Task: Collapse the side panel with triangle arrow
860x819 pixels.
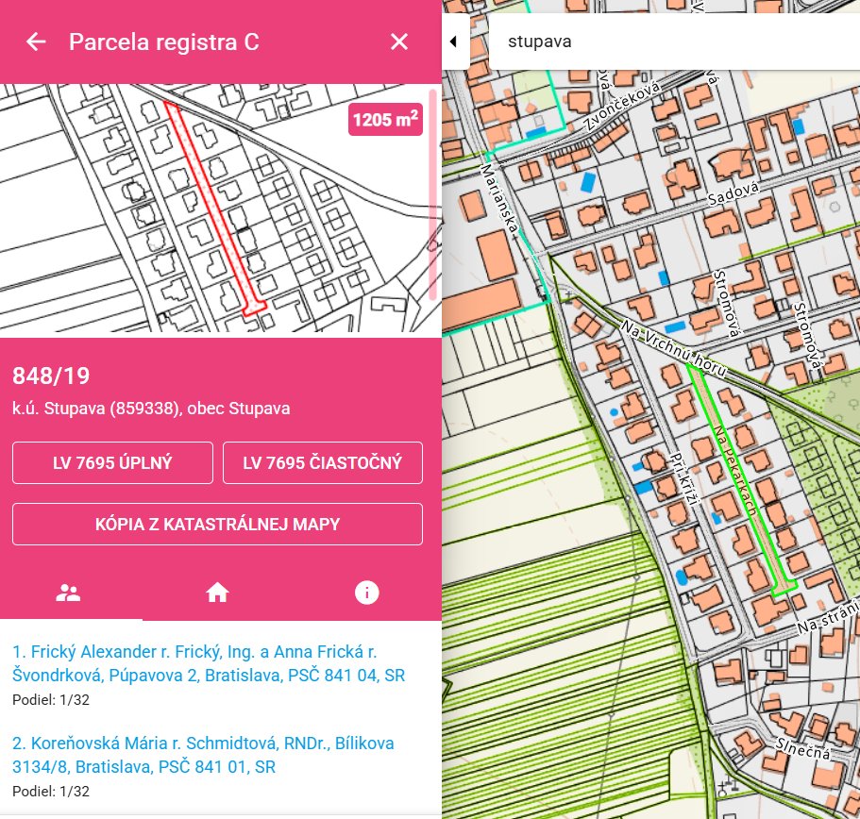Action: 454,42
